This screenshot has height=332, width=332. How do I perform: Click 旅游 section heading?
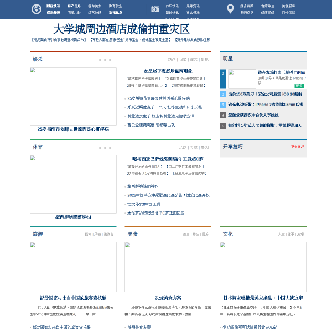(38, 234)
